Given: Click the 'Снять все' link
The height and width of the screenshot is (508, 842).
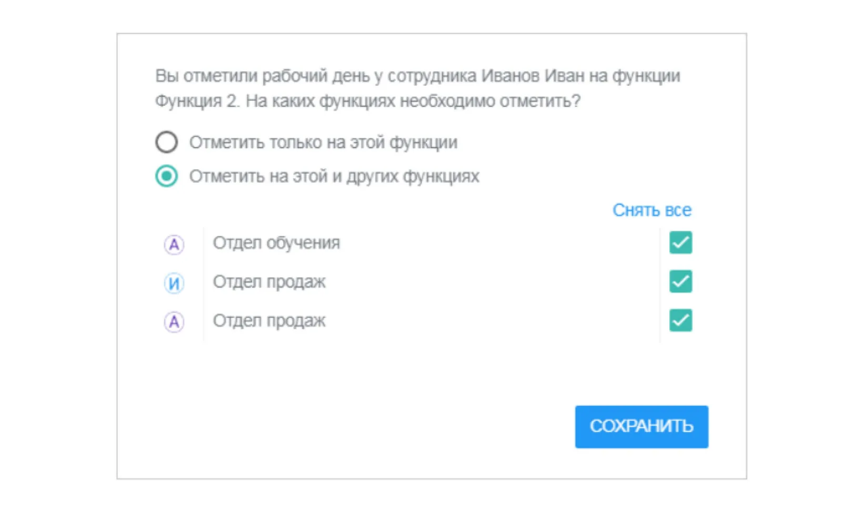Looking at the screenshot, I should click(651, 210).
